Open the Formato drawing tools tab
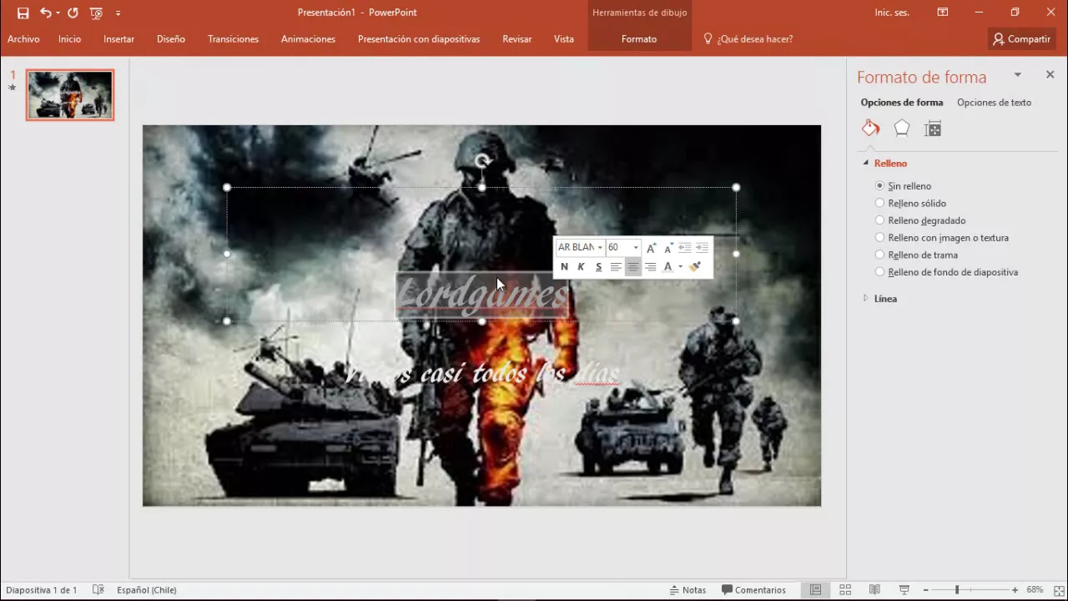The width and height of the screenshot is (1068, 601). (x=639, y=39)
